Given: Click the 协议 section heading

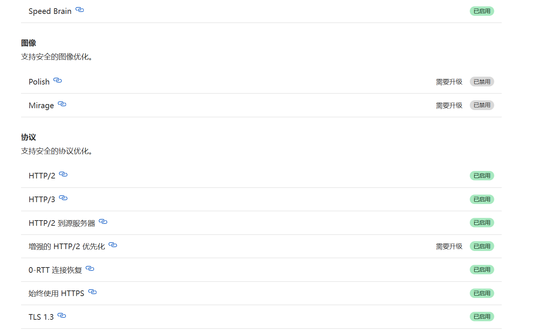Looking at the screenshot, I should (x=29, y=137).
